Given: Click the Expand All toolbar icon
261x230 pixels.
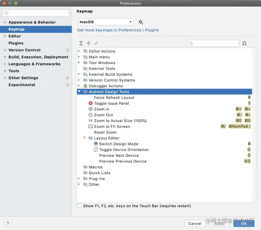Looking at the screenshot, I should click(x=81, y=43).
